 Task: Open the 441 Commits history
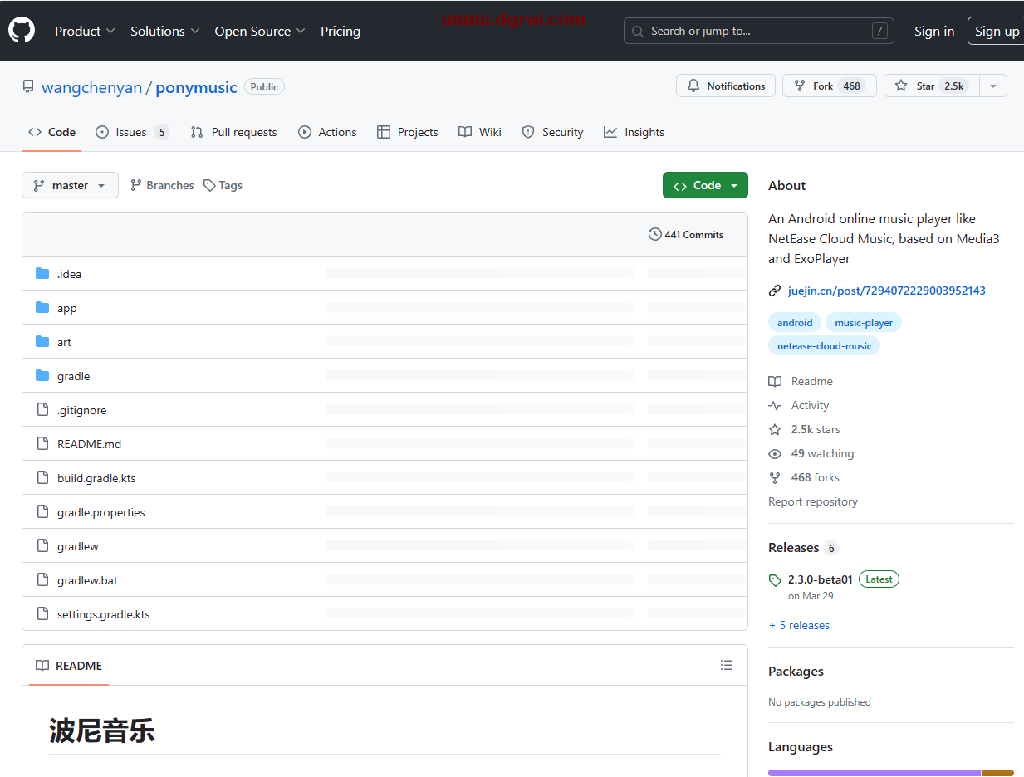(x=686, y=234)
